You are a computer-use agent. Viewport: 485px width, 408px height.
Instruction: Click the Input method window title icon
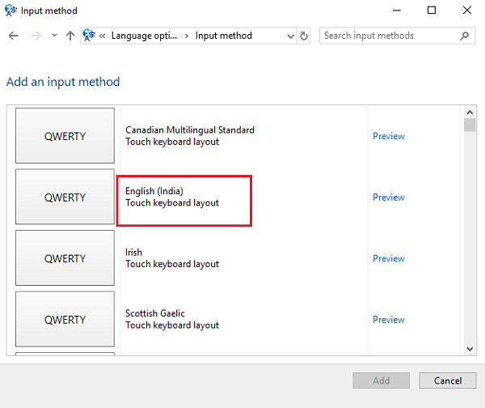11,11
